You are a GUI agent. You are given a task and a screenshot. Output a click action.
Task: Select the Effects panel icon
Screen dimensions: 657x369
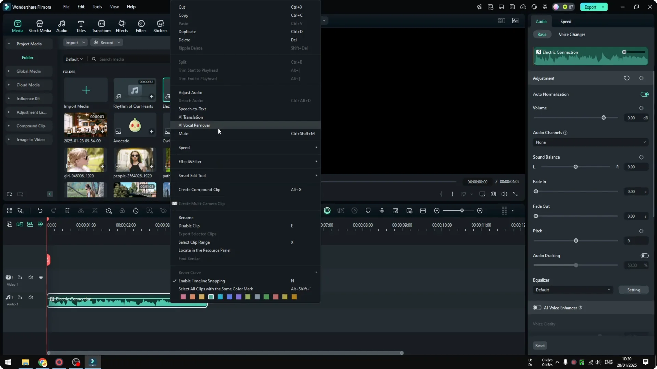(x=122, y=26)
